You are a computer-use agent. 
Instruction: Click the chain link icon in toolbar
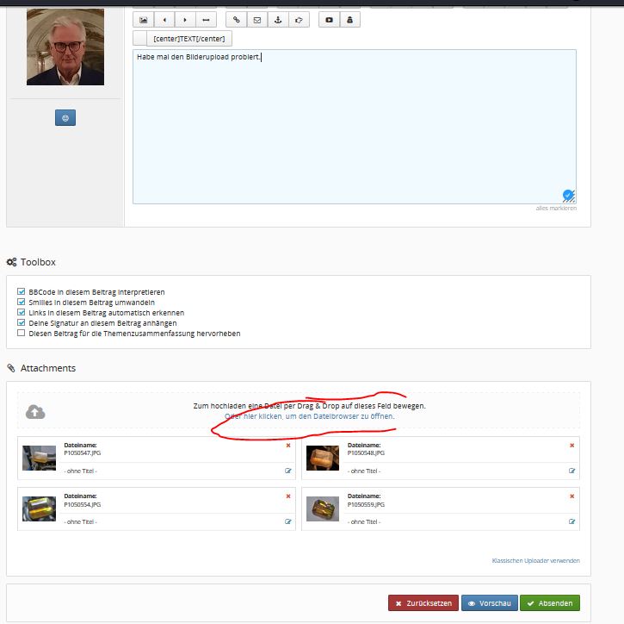[x=237, y=20]
